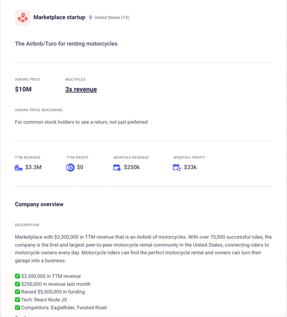Click the Company overview heading
The image size is (287, 317).
click(x=39, y=204)
